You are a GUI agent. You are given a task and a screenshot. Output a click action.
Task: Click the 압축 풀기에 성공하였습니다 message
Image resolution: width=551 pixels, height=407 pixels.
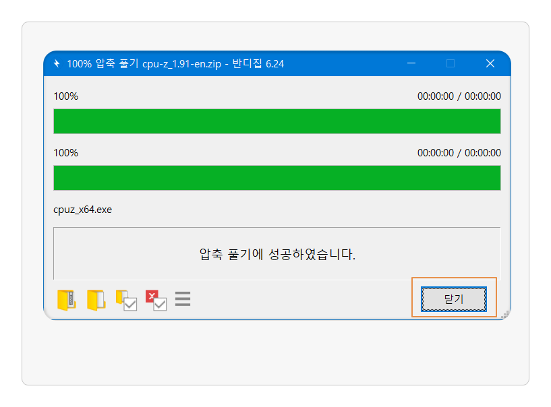[277, 254]
